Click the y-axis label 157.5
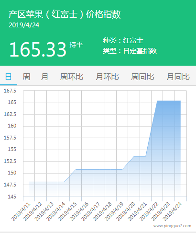The width and height of the screenshot is (196, 233). coord(10,138)
